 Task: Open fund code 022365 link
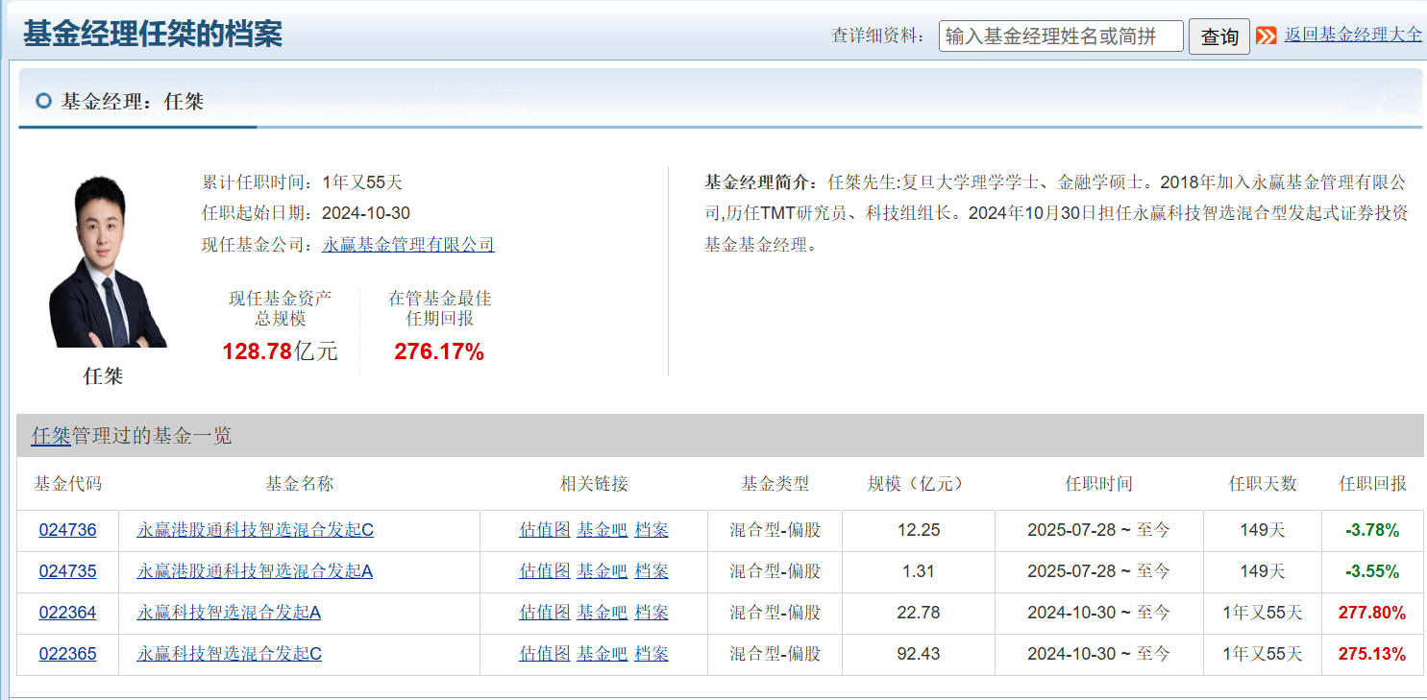[67, 654]
